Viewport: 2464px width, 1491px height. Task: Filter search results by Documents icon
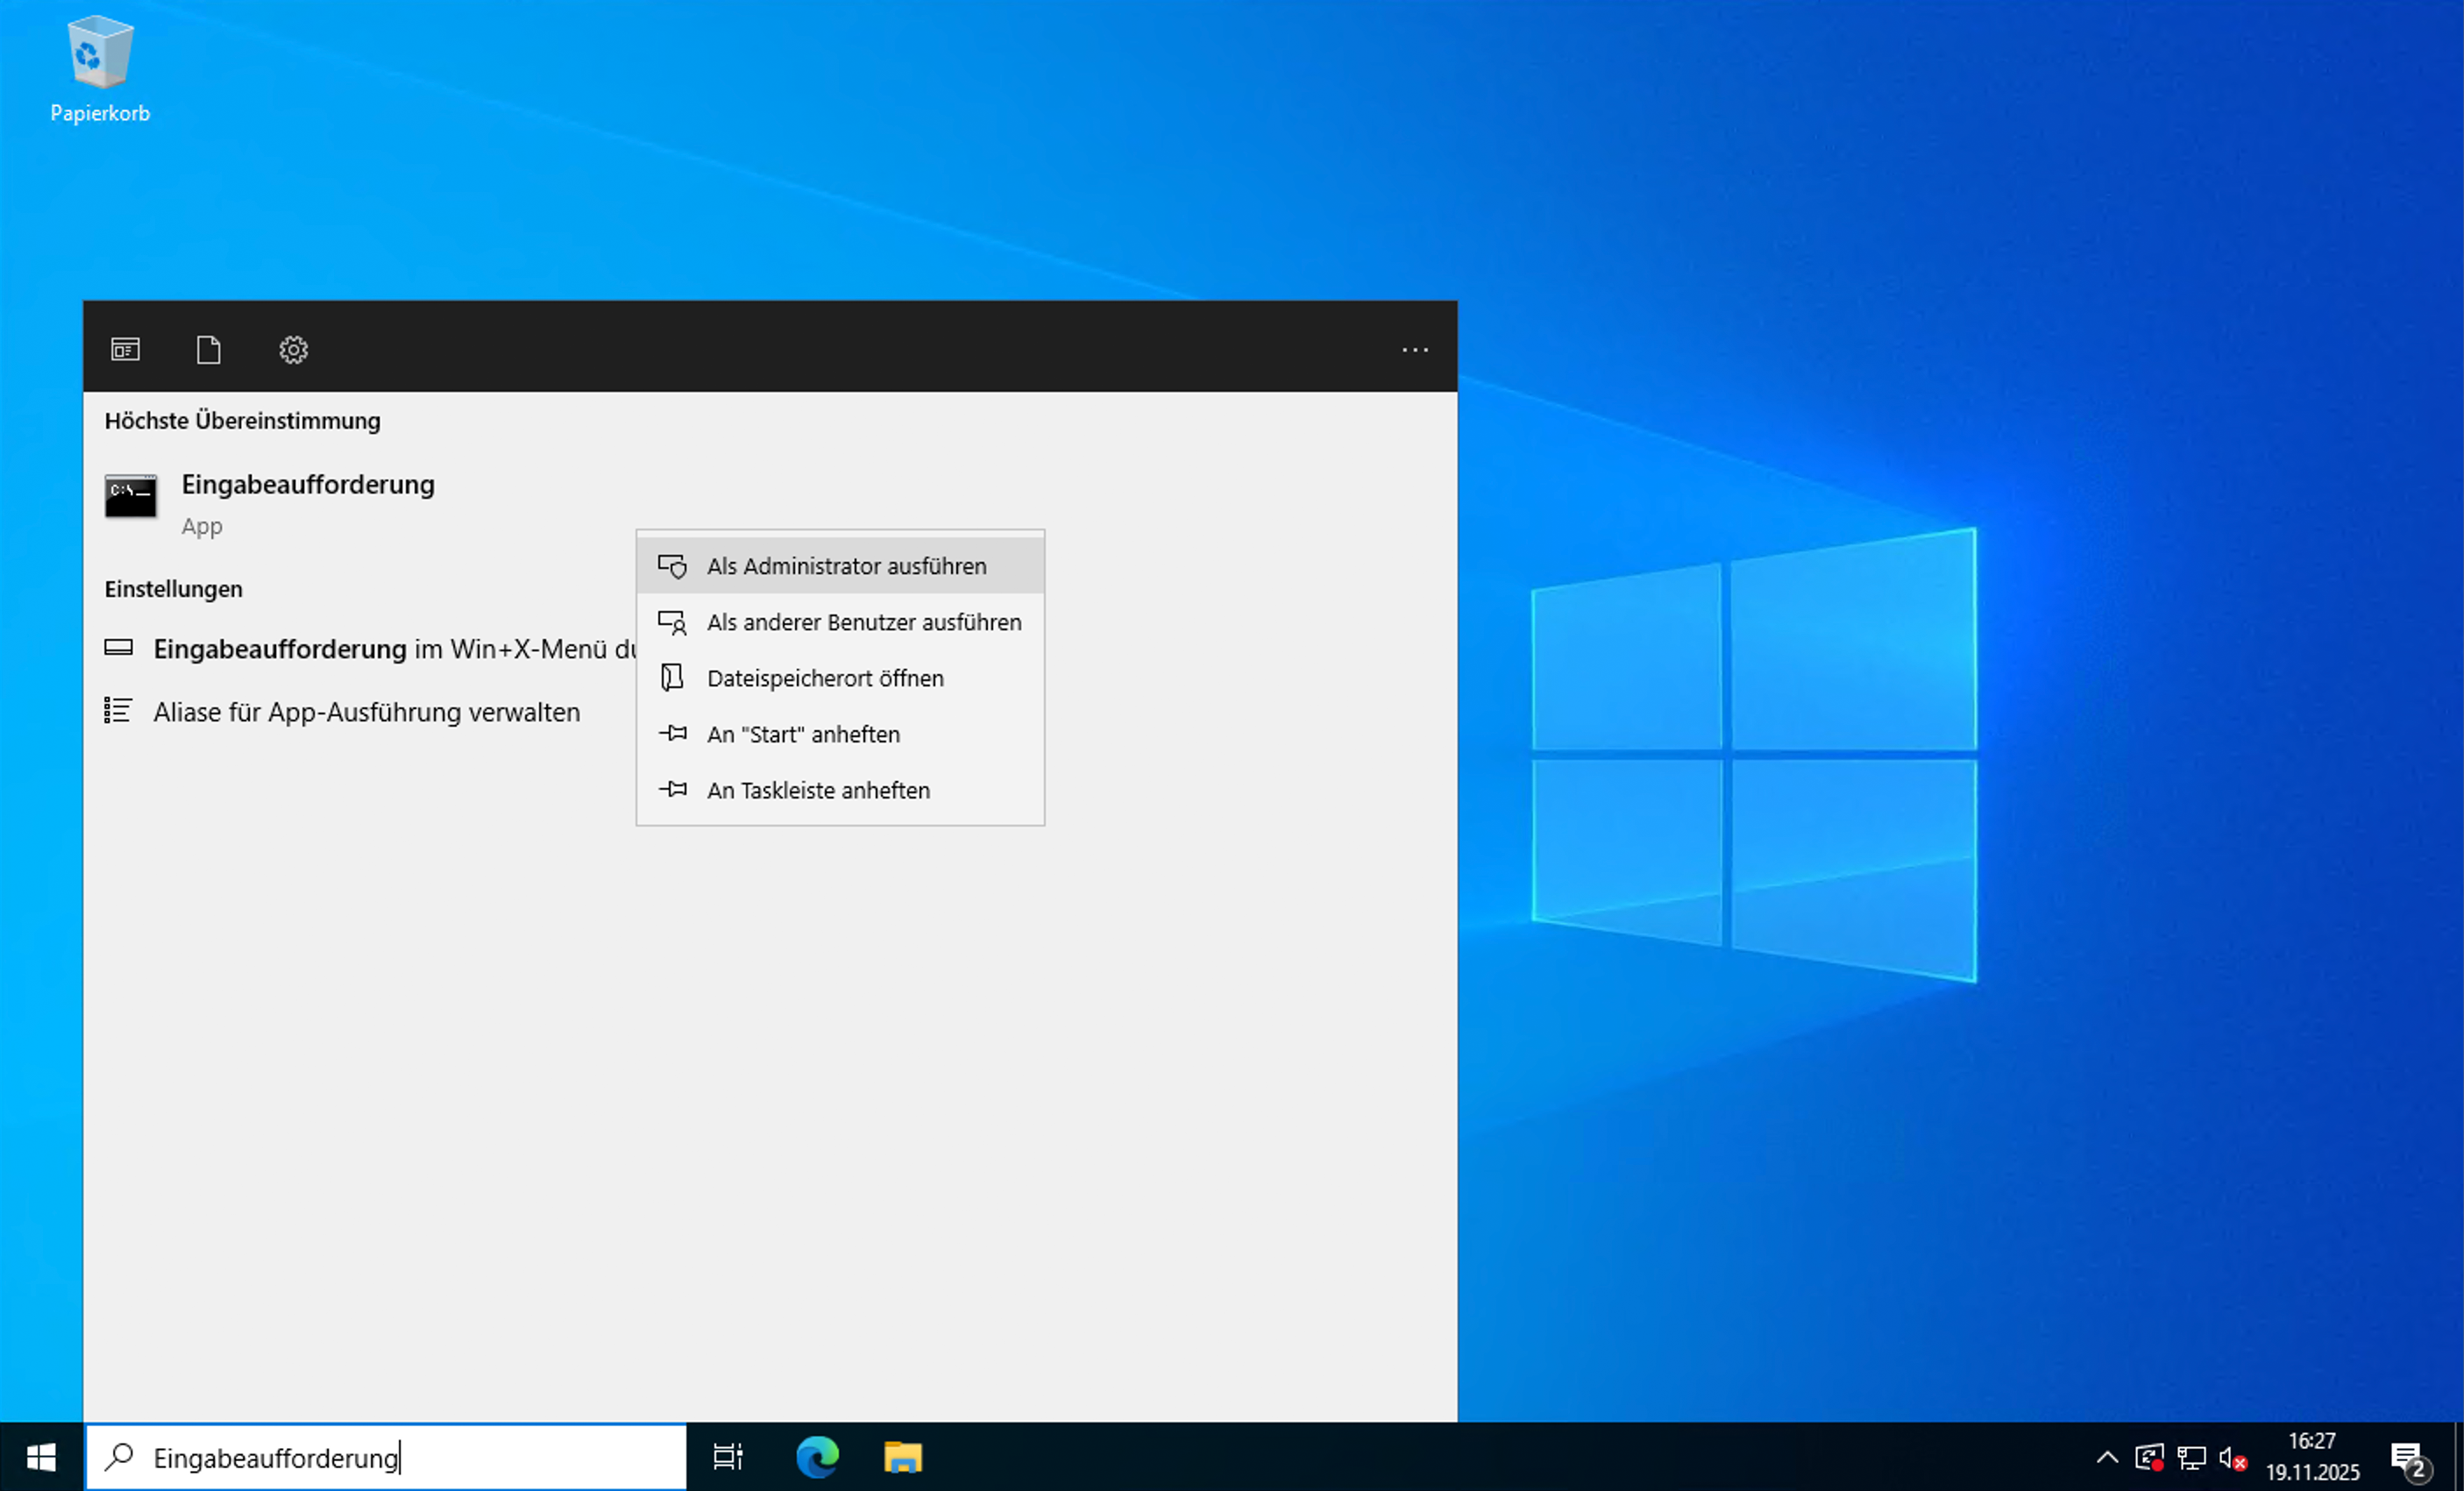coord(208,350)
